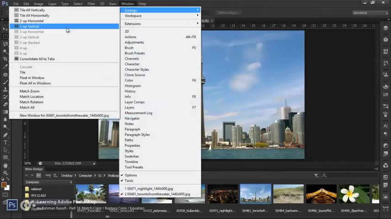The height and width of the screenshot is (219, 391).
Task: Choose Consolidate All to Tabs
Action: pyautogui.click(x=37, y=59)
